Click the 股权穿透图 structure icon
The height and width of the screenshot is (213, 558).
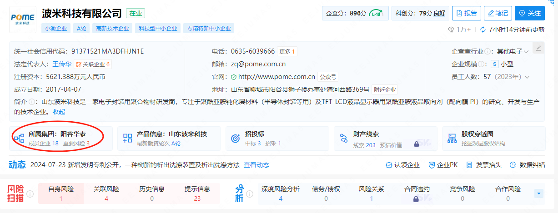tap(452, 139)
